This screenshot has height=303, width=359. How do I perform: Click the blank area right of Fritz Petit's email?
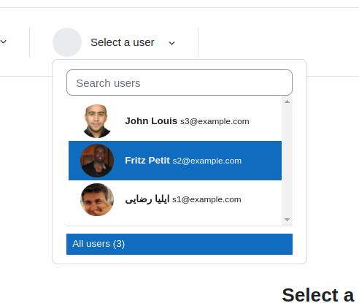(261, 161)
